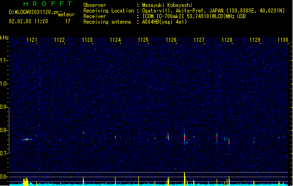Click the tall yellow power spike near 1126
293x186 pixels.
coord(184,179)
